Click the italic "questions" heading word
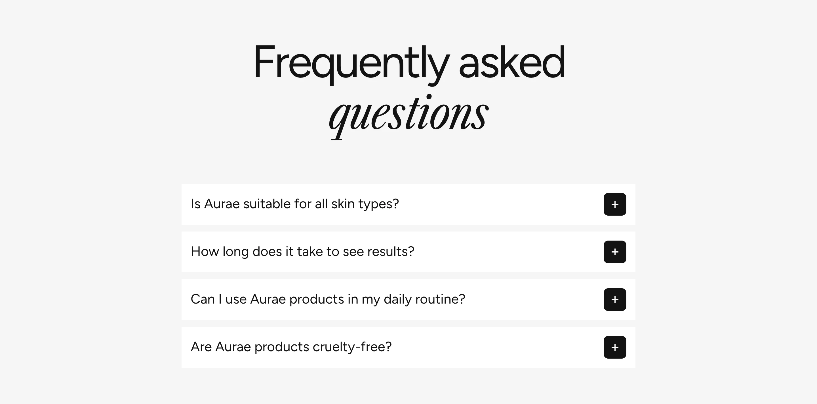The image size is (817, 404). 408,115
